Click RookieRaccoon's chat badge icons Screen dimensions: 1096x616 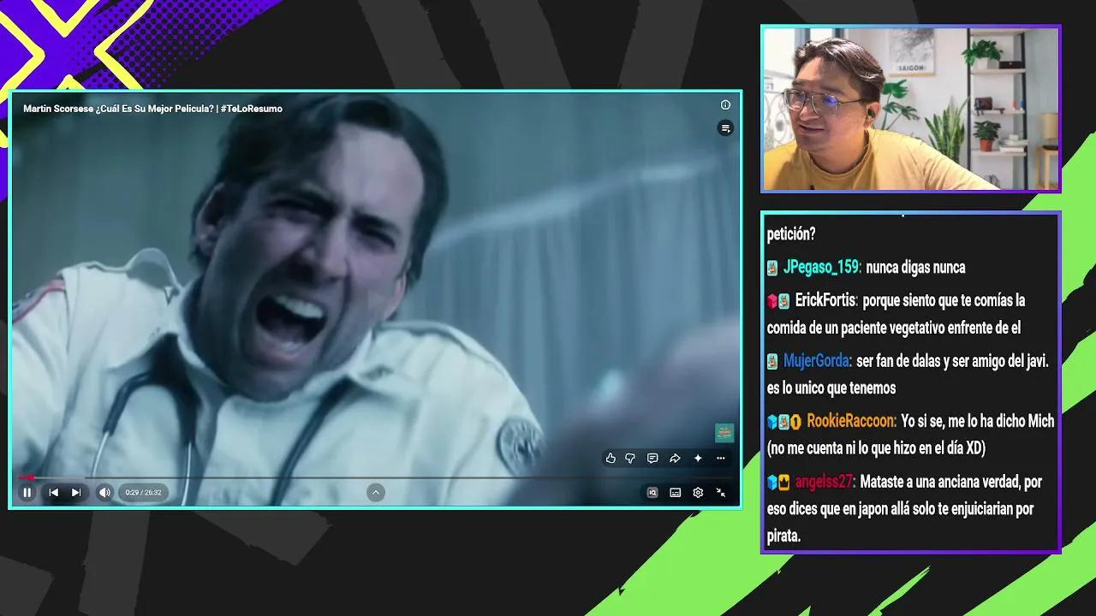(x=784, y=422)
